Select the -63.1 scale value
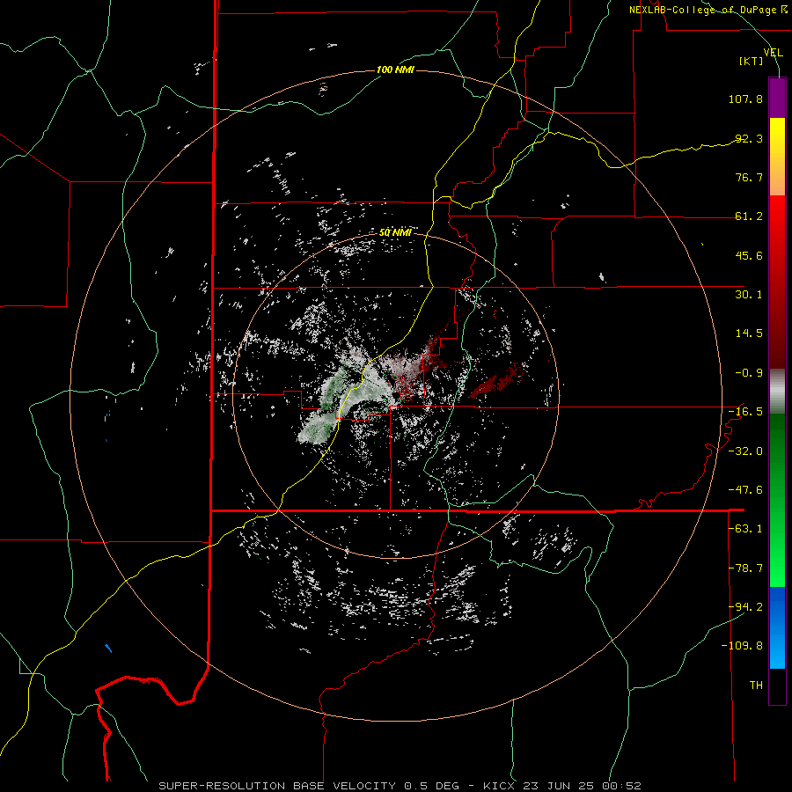 click(745, 529)
